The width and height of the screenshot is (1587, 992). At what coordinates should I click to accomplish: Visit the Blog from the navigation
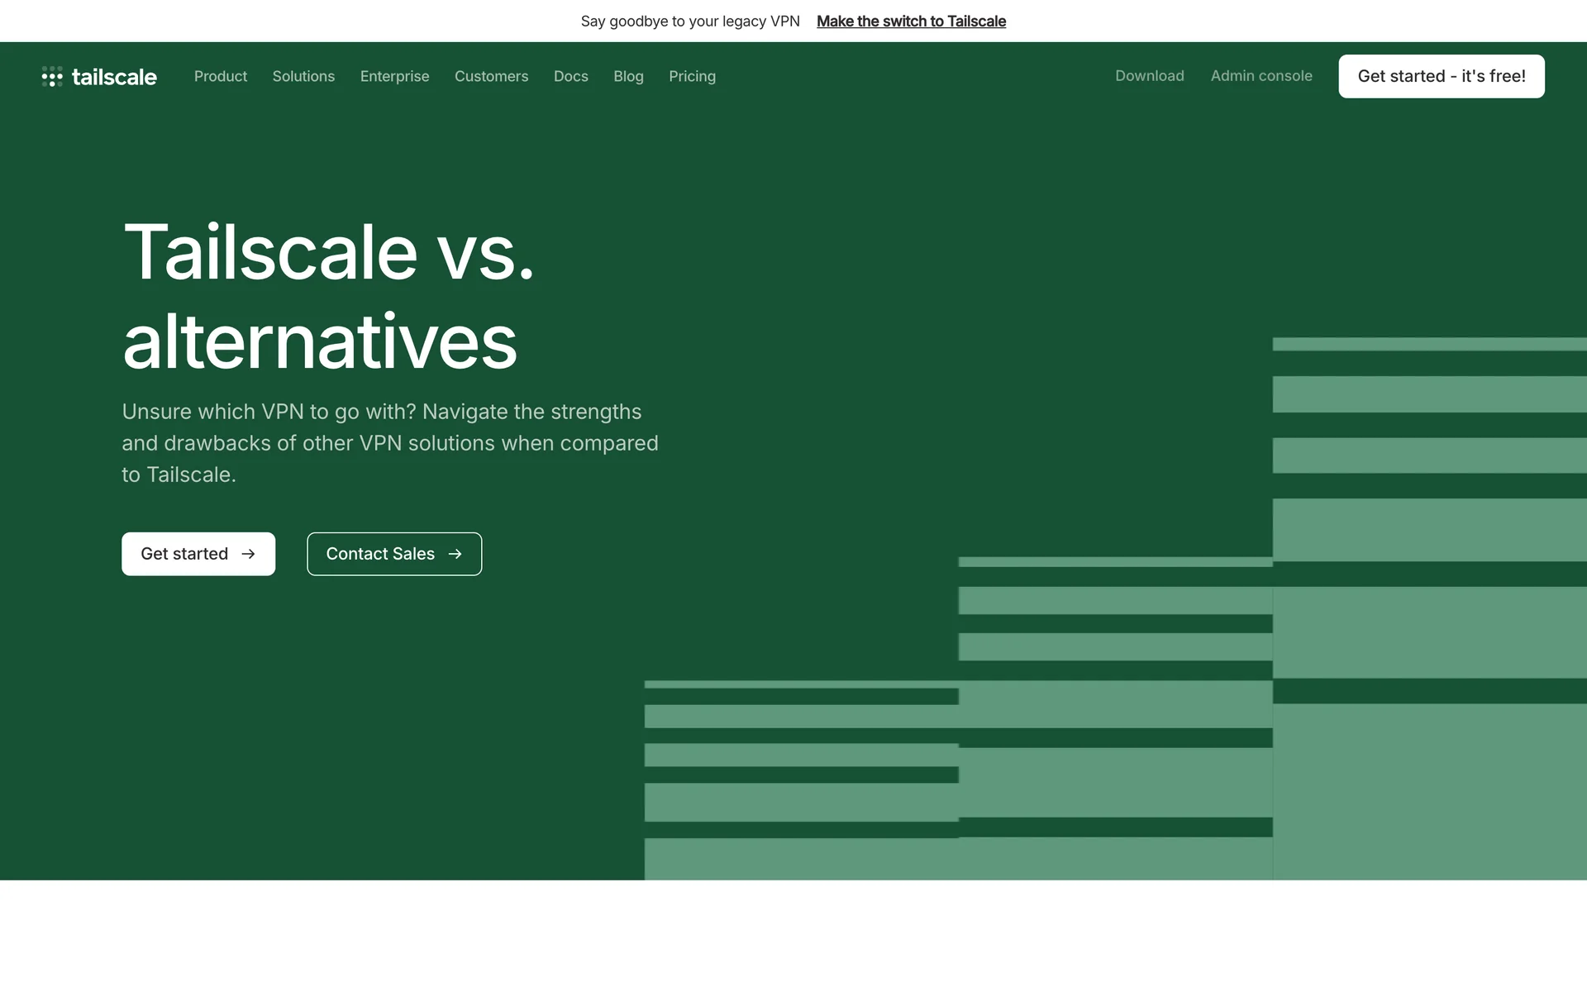click(x=628, y=76)
